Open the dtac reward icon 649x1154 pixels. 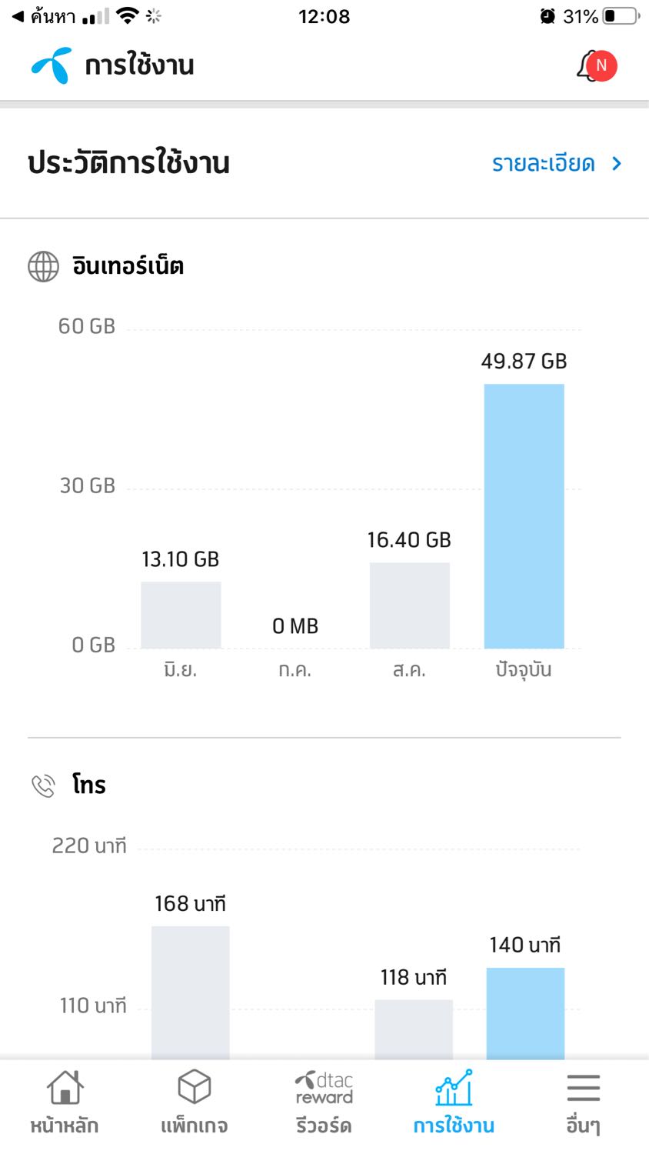324,1088
